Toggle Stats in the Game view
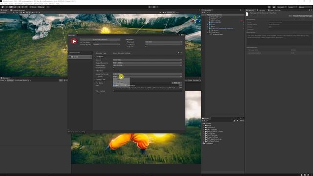313x176 pixels. (x=190, y=80)
